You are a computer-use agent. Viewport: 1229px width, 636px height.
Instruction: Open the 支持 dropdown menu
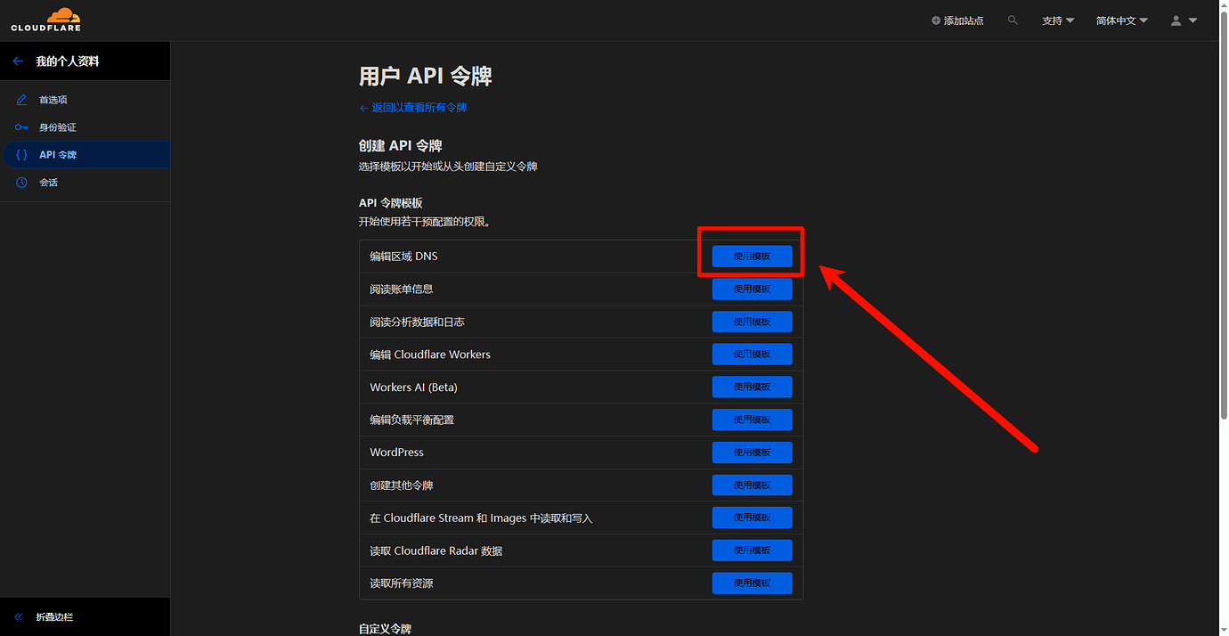[1058, 20]
